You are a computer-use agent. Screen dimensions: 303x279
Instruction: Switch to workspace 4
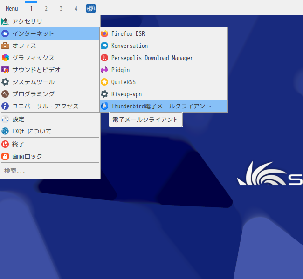tap(76, 8)
